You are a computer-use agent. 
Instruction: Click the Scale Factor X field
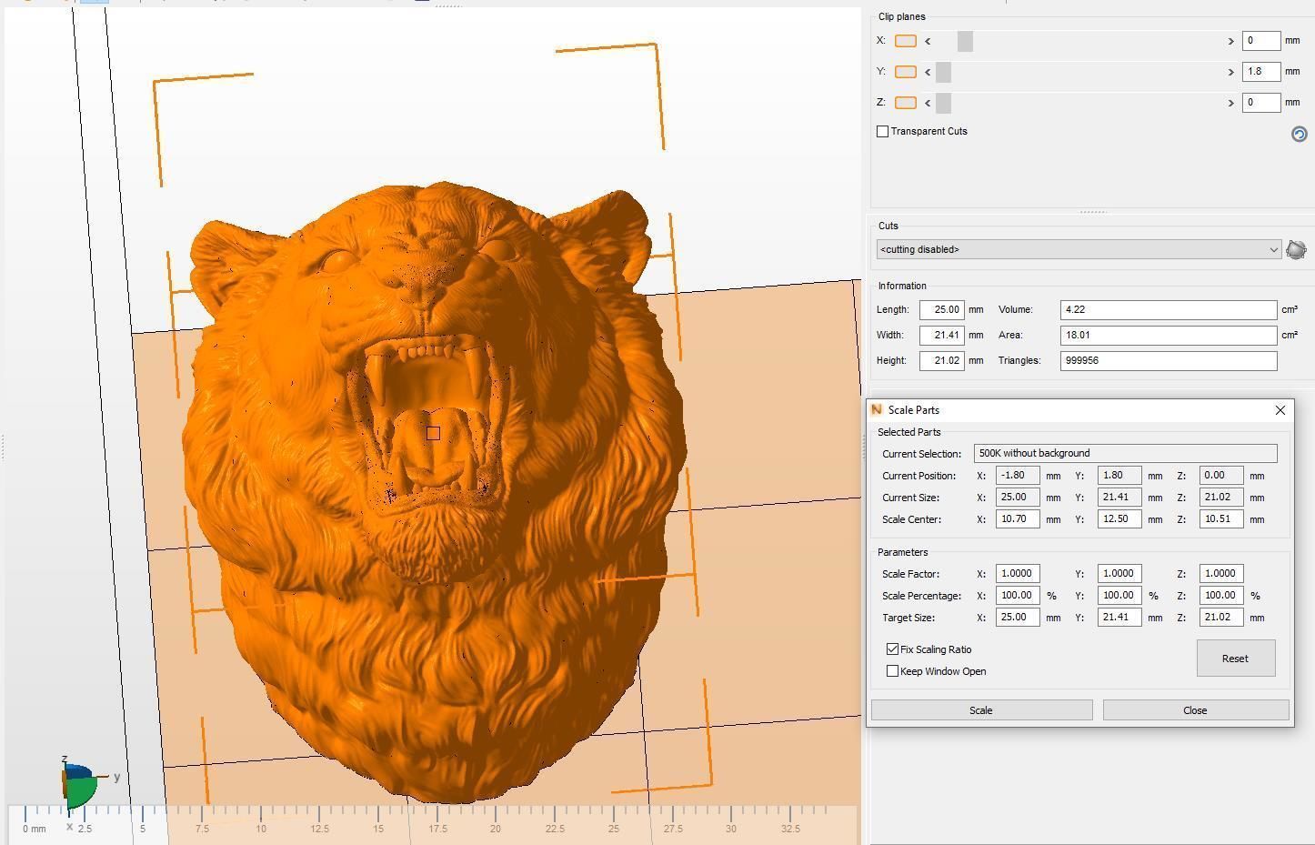[x=1018, y=574]
